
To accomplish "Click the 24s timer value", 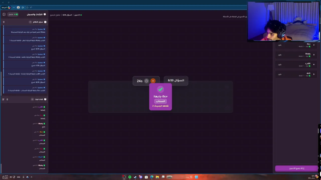I will [x=140, y=81].
